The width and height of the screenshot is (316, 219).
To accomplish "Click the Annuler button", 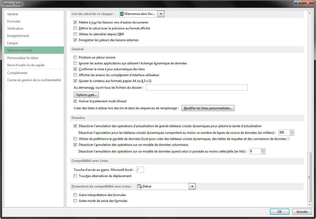I will [x=302, y=212].
